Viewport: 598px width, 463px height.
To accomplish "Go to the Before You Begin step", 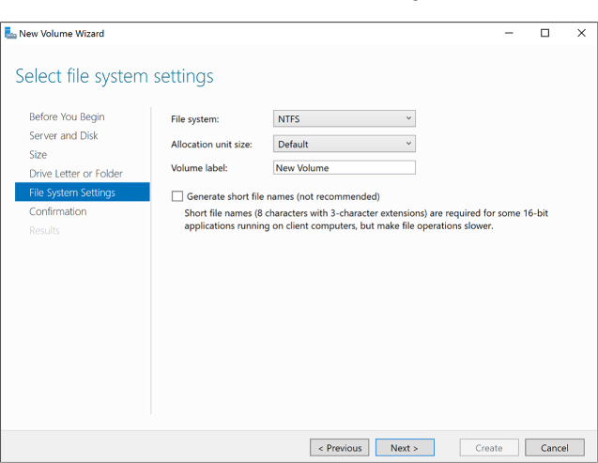I will coord(67,117).
